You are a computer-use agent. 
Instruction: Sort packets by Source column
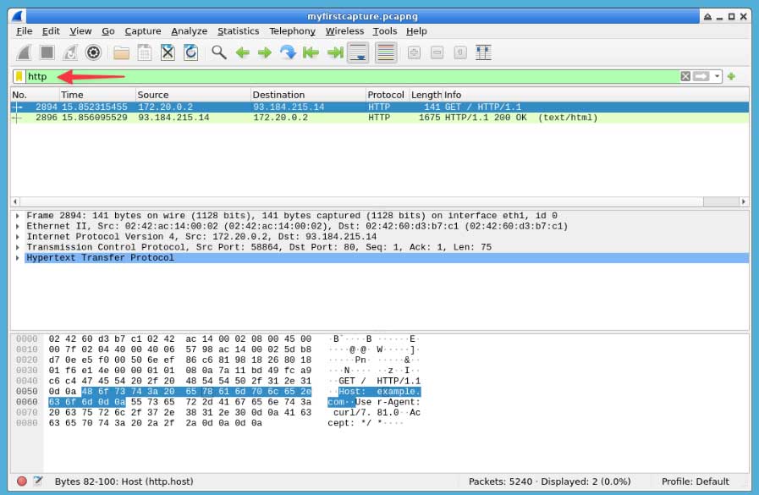point(193,95)
